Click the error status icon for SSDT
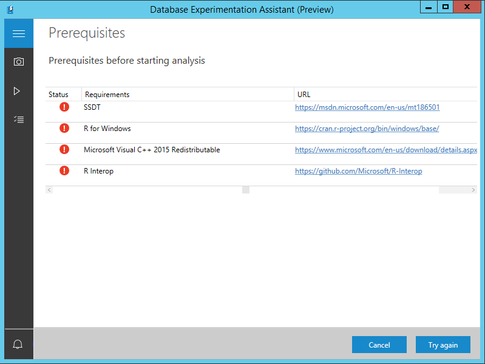 pos(64,107)
